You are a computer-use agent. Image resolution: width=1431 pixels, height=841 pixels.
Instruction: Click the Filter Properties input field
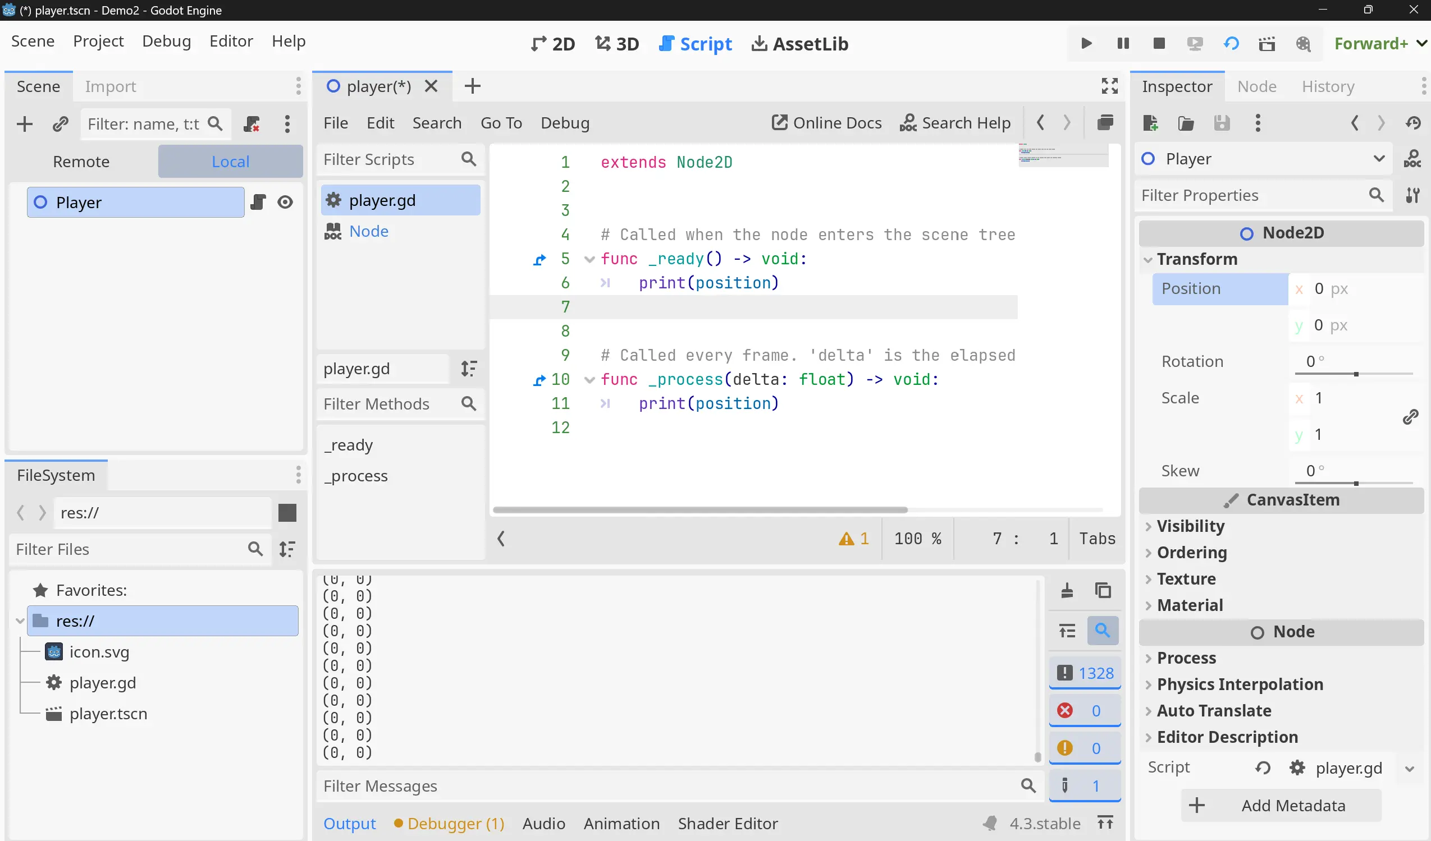point(1264,195)
